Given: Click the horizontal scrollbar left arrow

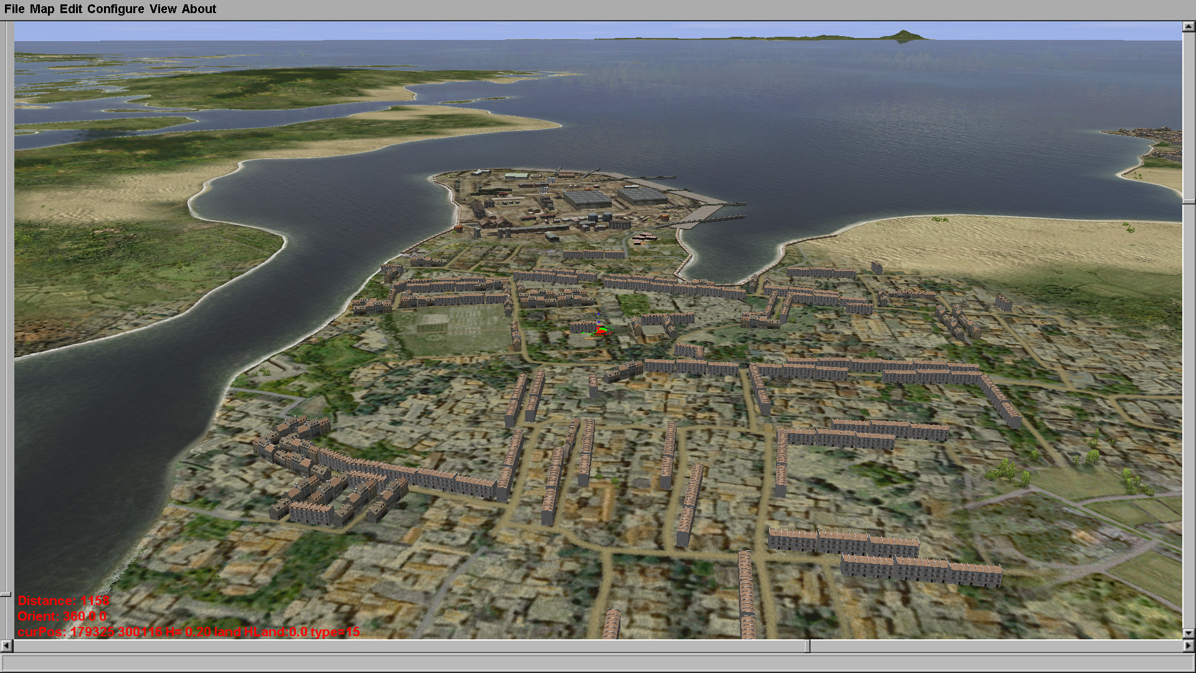Looking at the screenshot, I should [x=6, y=646].
